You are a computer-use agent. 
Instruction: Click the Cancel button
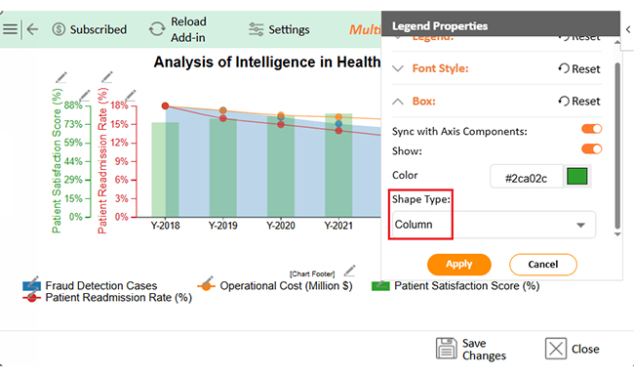(542, 265)
